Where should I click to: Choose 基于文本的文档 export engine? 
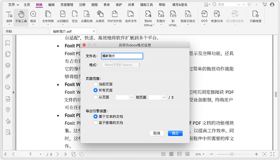pos(95,117)
